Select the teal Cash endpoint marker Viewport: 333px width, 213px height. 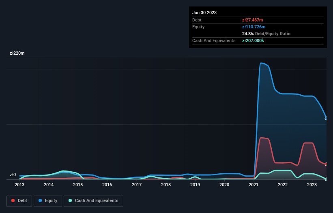pos(326,179)
